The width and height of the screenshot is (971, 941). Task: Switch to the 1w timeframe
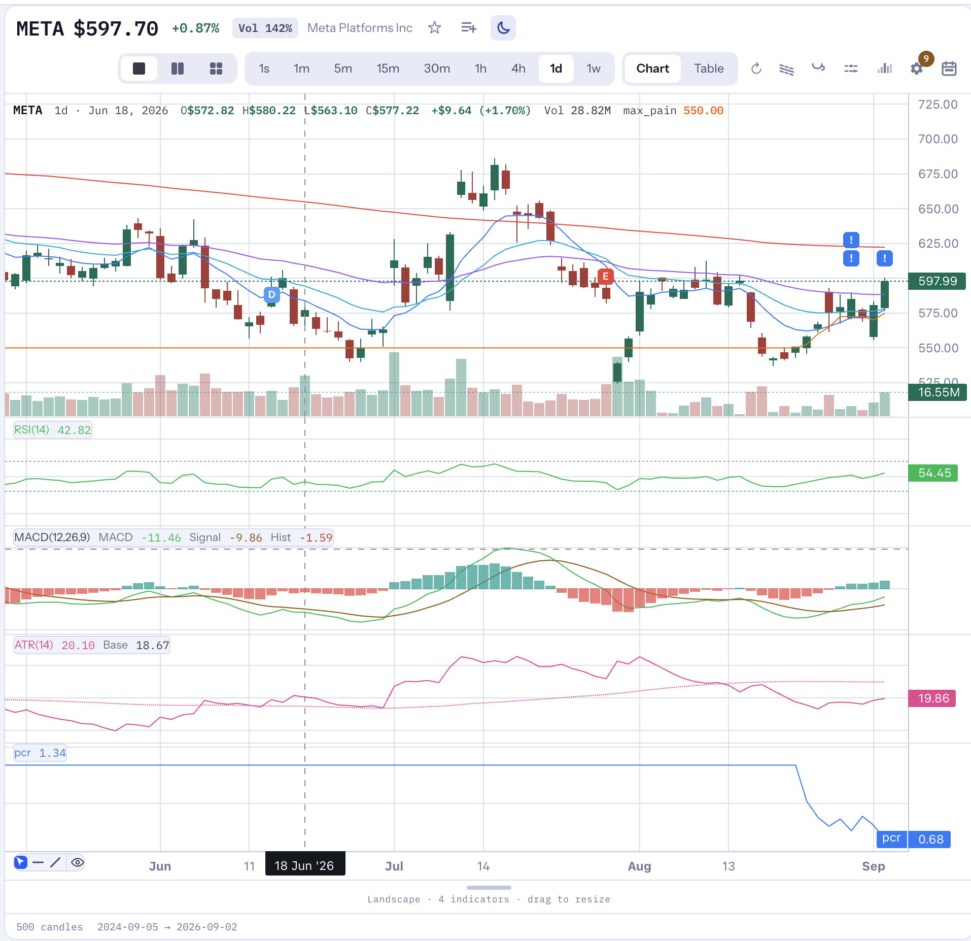[x=594, y=69]
